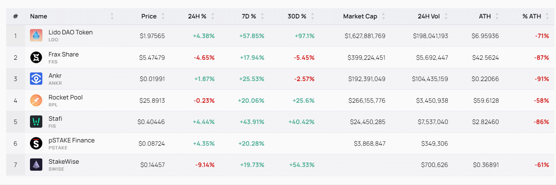Click the pSTAKE Finance logo icon
Image resolution: width=556 pixels, height=185 pixels.
[36, 143]
